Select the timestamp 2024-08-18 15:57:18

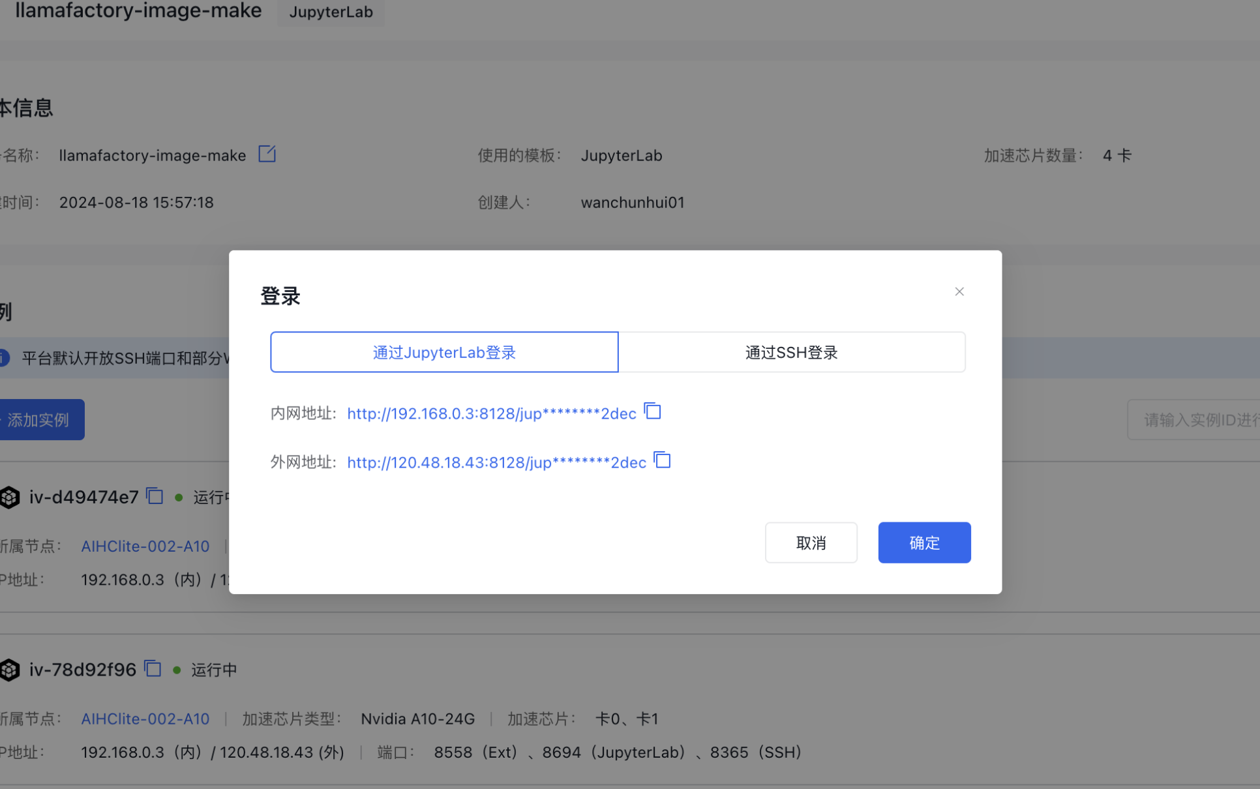(x=136, y=202)
